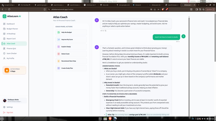Click the red Detect Scam icon

(58, 54)
